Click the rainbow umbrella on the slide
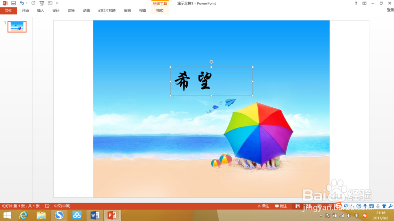The width and height of the screenshot is (394, 221). tap(258, 133)
